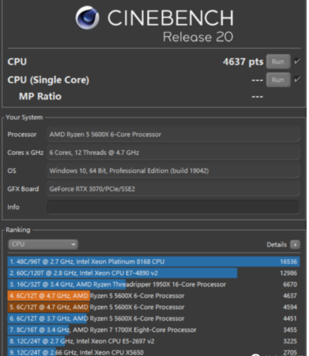Screen dimensions: 309x356
Task: Click inside the Info text field
Action: (173, 207)
